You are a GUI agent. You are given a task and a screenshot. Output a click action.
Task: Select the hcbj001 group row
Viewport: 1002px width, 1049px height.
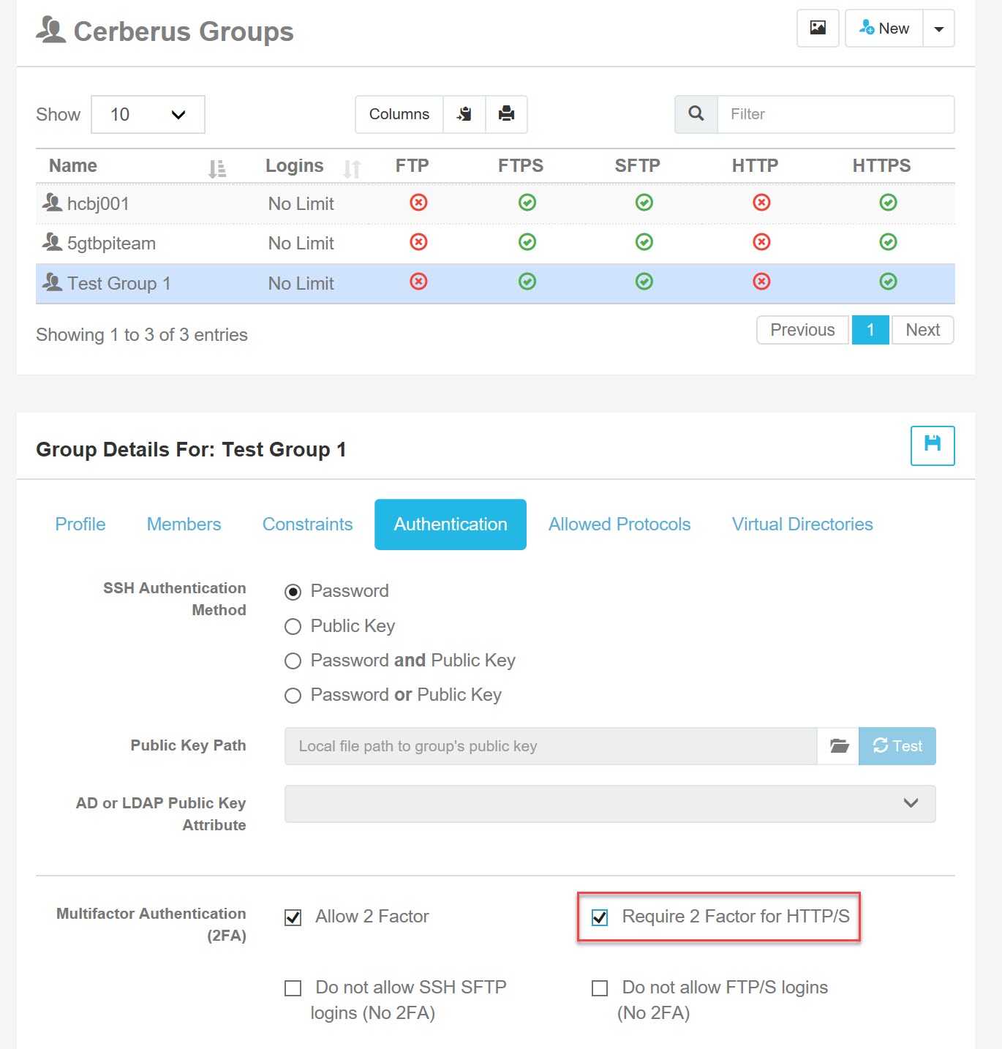click(x=495, y=203)
